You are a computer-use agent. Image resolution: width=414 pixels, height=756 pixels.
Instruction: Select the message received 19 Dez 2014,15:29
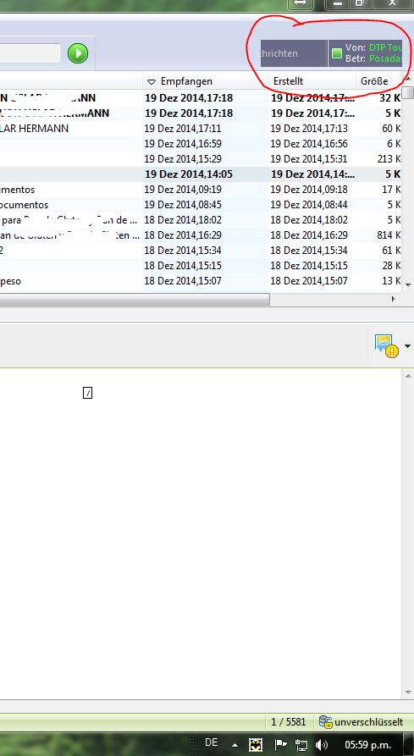pyautogui.click(x=201, y=158)
